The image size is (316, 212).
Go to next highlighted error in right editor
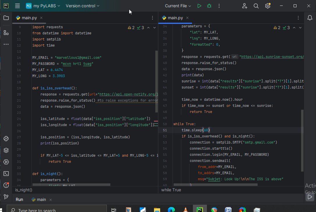300,28
